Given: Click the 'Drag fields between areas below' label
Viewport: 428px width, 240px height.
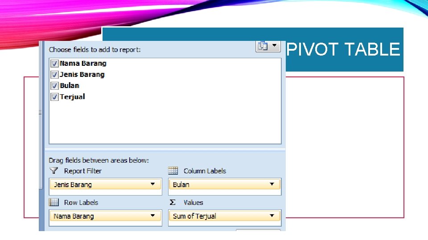Looking at the screenshot, I should [x=99, y=160].
